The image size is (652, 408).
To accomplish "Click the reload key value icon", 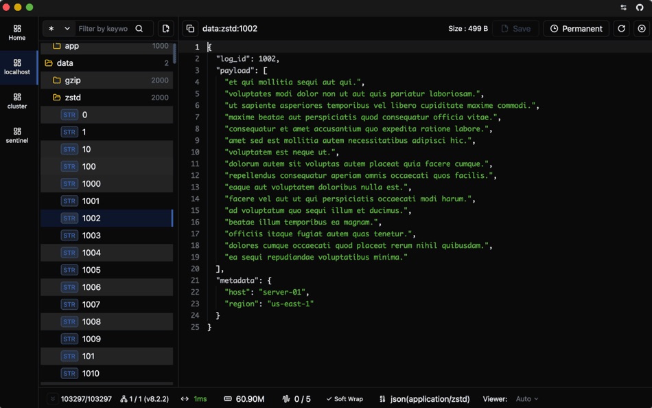I will click(621, 29).
